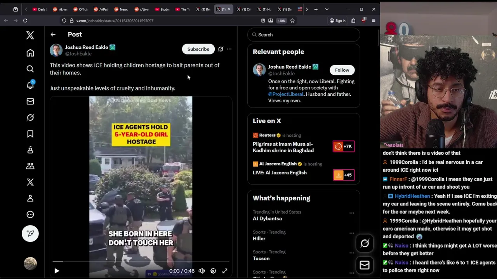Open Premium X icon in lower sidebar
Viewport: 497px width, 279px height.
point(30,182)
